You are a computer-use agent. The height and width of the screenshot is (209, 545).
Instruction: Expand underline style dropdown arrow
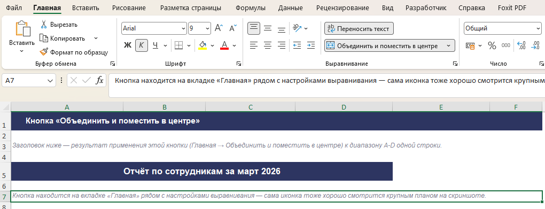tap(166, 45)
